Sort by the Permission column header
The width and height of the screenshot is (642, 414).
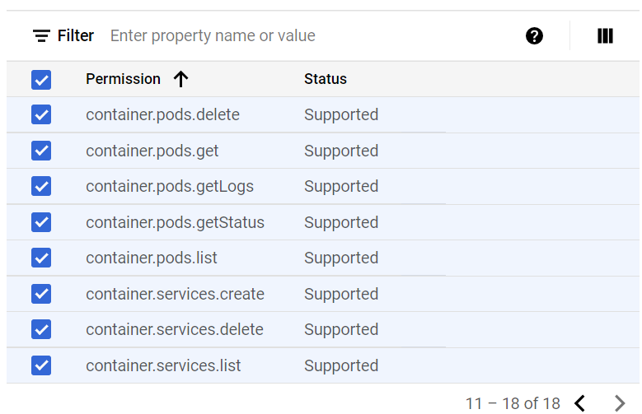(123, 79)
